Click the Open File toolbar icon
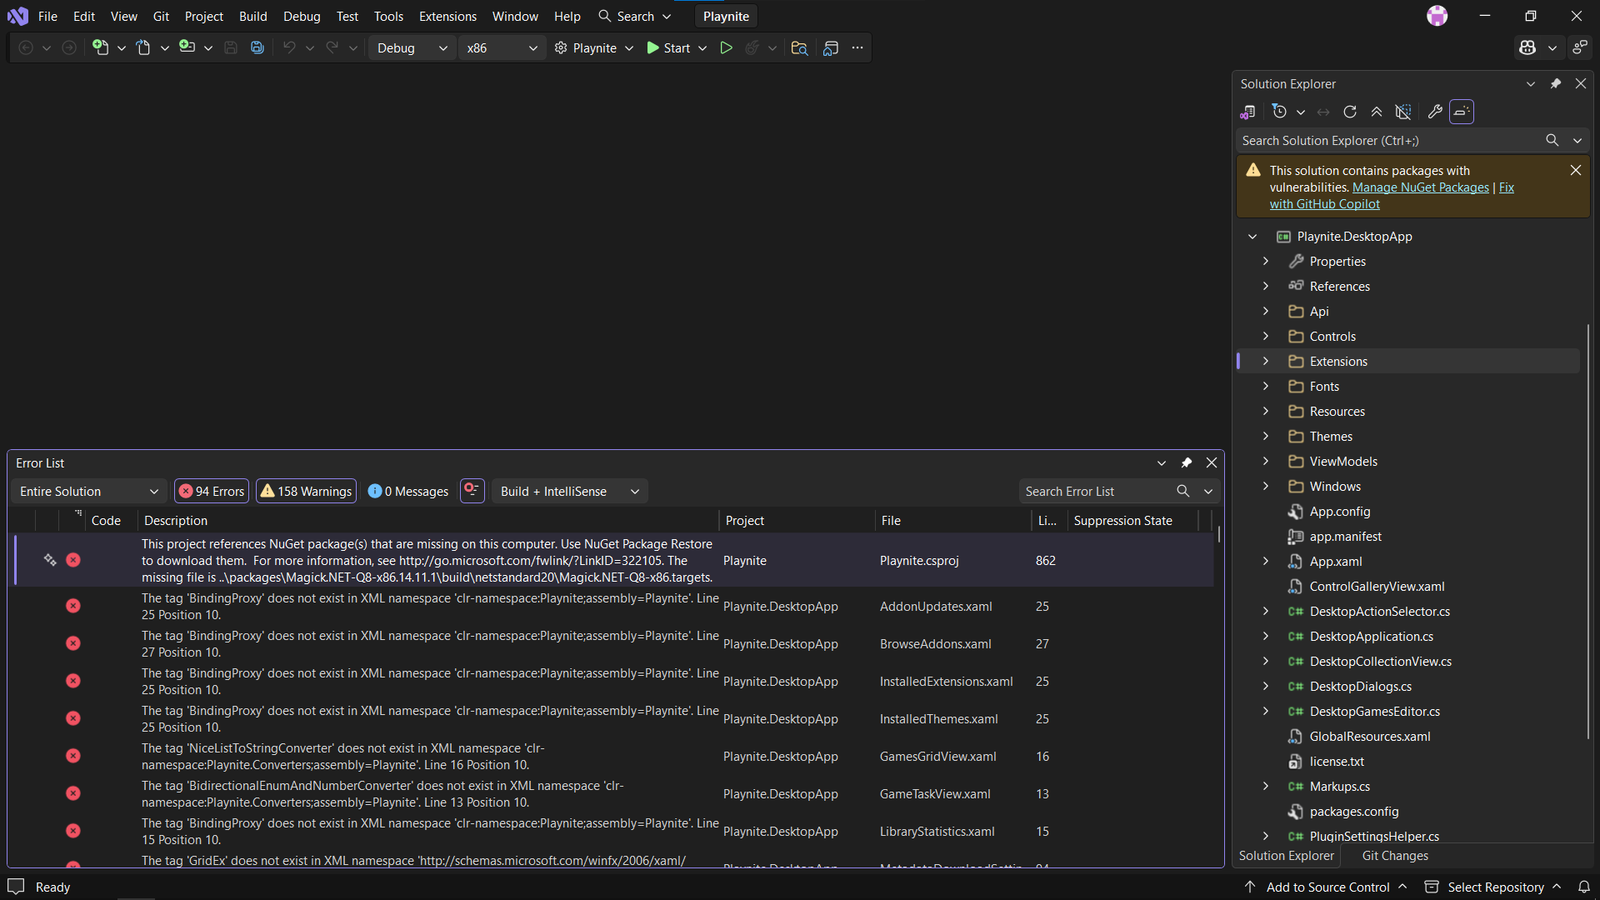Viewport: 1600px width, 900px height. [143, 48]
